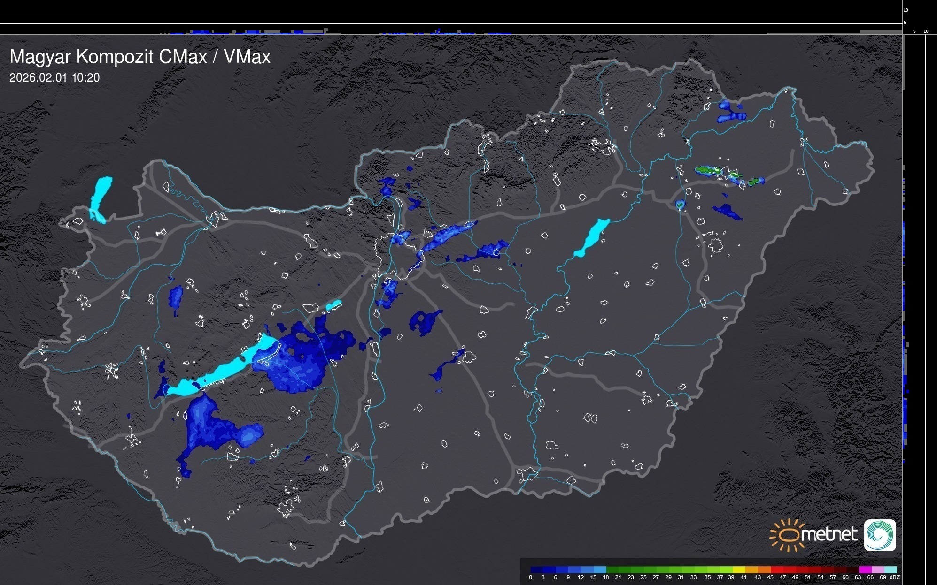
Task: Select the magenta 63 dBZ swatch
Action: pos(865,570)
